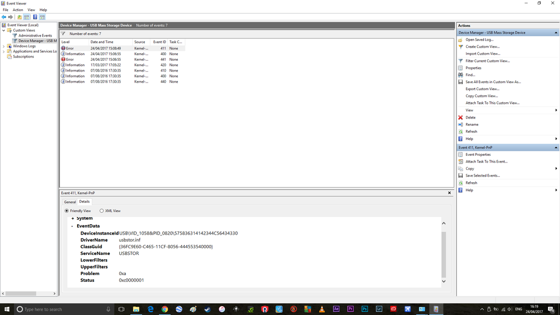
Task: Sort events by the Level column header
Action: pyautogui.click(x=74, y=42)
